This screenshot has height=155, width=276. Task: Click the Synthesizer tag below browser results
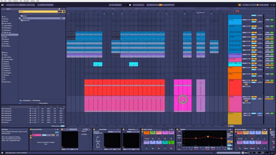(x=27, y=100)
